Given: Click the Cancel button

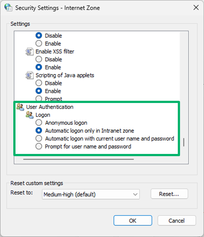Looking at the screenshot, I should point(177,220).
